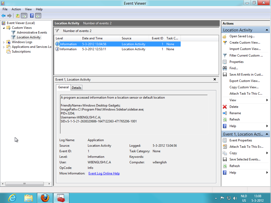The height and width of the screenshot is (203, 271).
Task: Expand the View submenu arrow
Action: pos(267,100)
